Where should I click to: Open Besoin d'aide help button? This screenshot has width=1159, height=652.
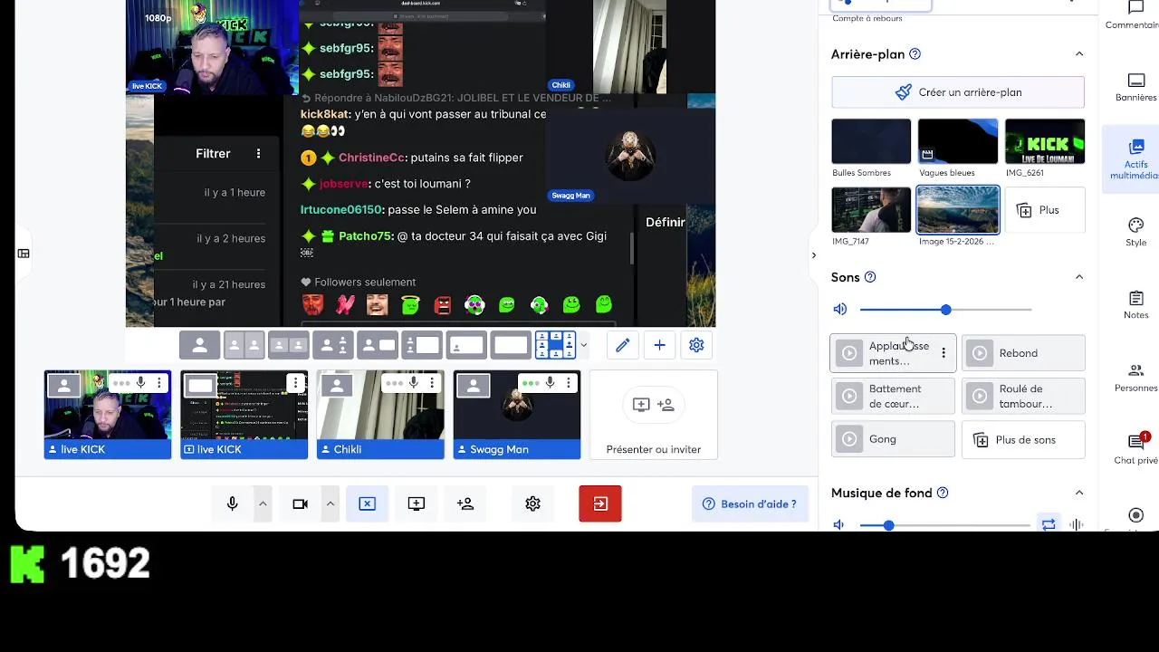click(x=751, y=503)
